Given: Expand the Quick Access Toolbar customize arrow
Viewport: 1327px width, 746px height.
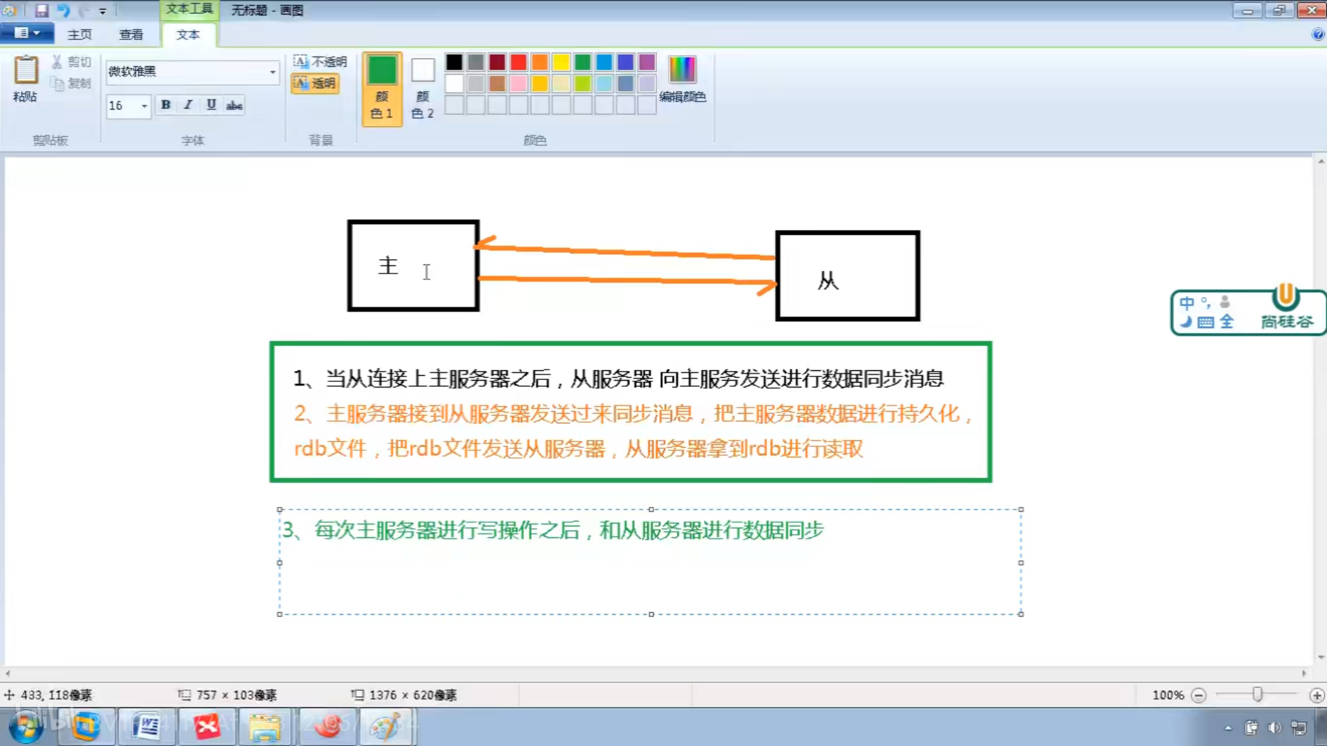Looking at the screenshot, I should point(102,11).
